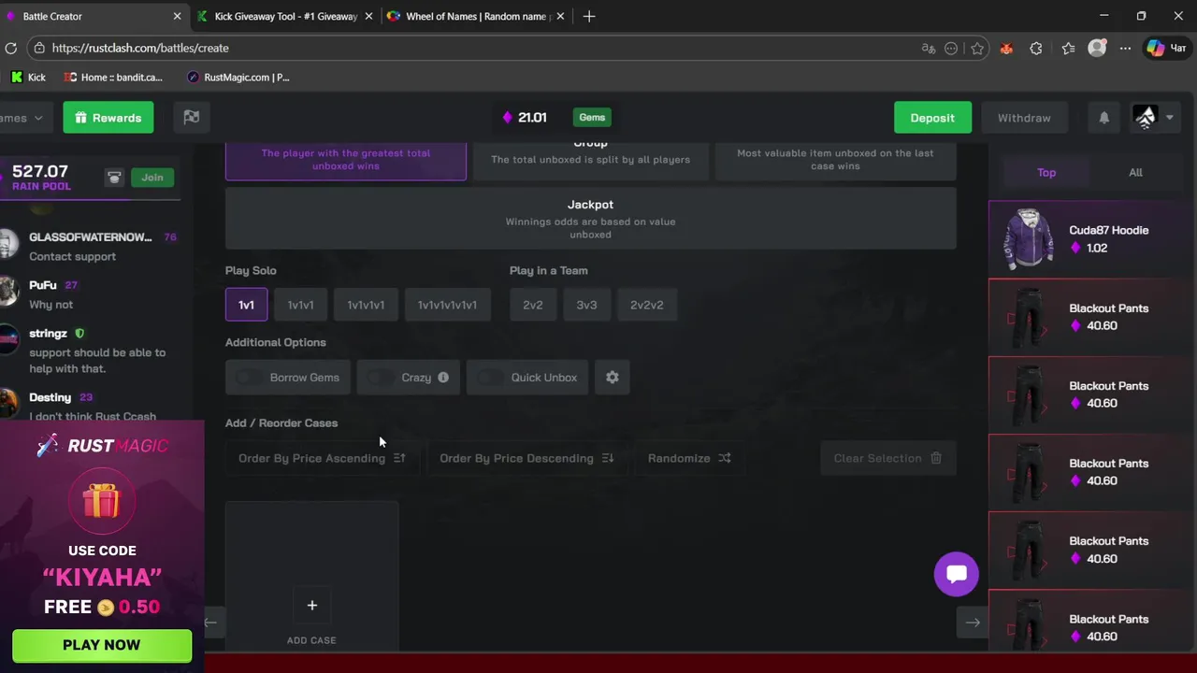Click the site info lock icon
1197x673 pixels.
(x=38, y=49)
